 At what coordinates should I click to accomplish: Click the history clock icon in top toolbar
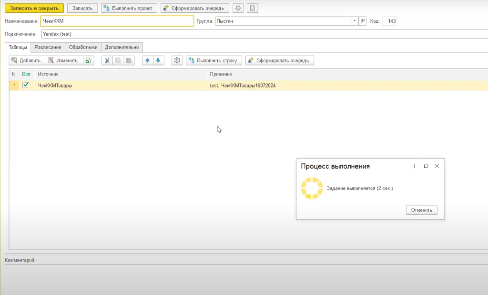pyautogui.click(x=238, y=8)
